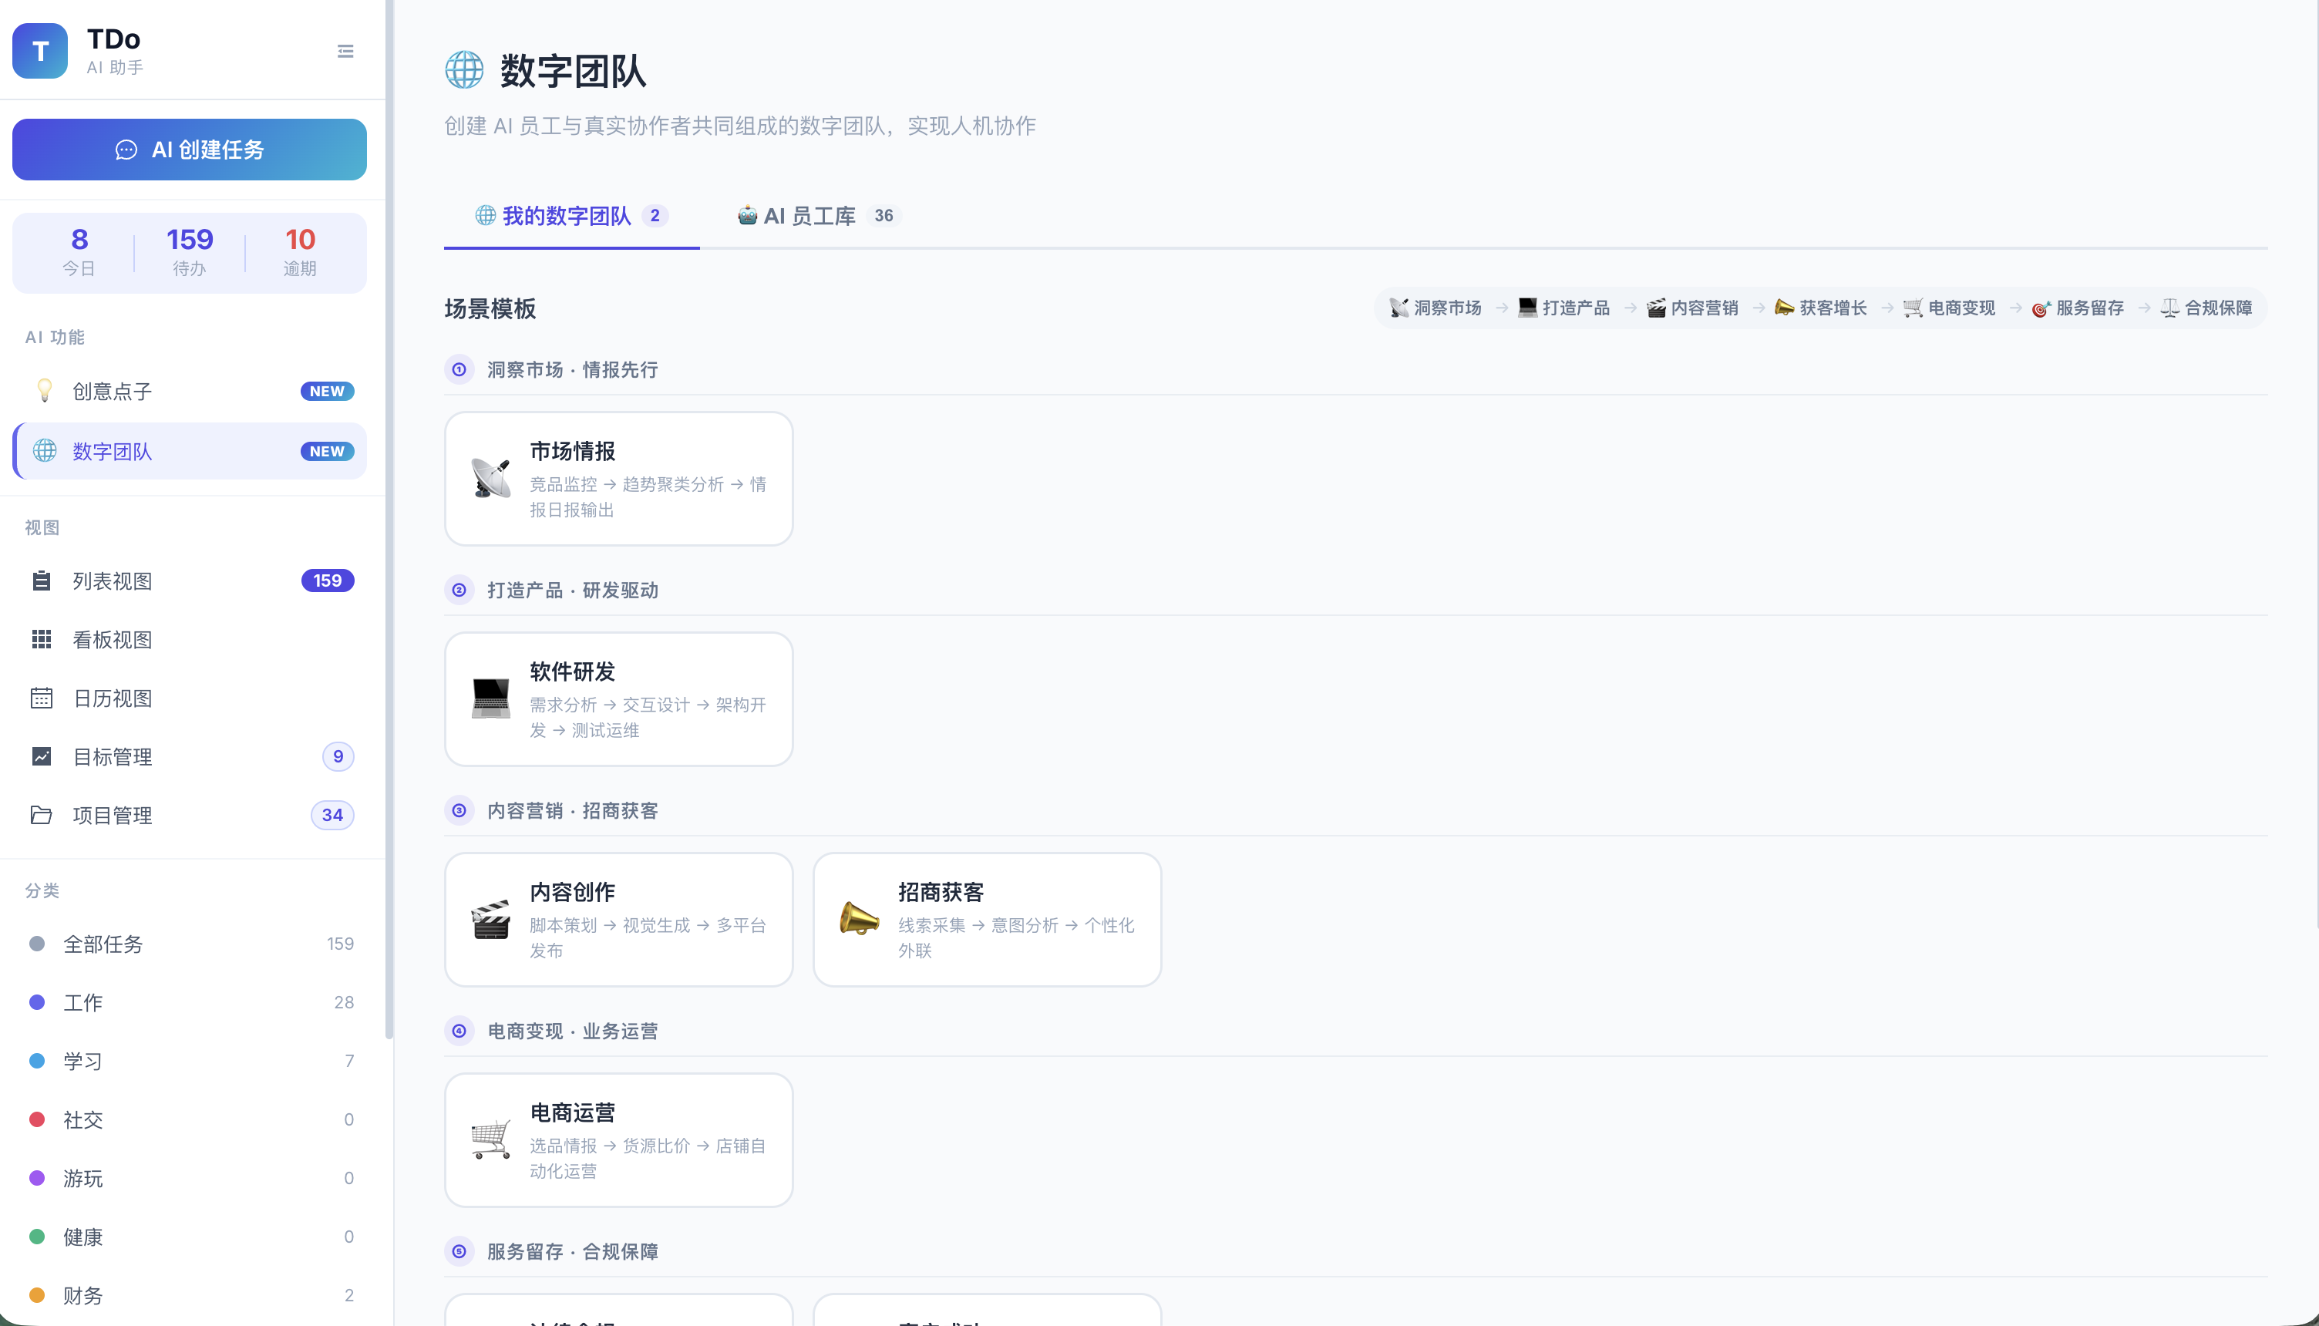Click the blue dot beside 学习
The width and height of the screenshot is (2319, 1326).
click(37, 1061)
